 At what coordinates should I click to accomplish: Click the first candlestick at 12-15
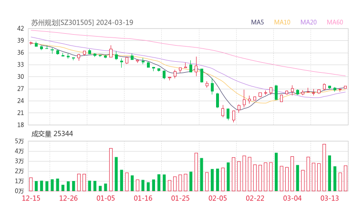[x=31, y=43]
